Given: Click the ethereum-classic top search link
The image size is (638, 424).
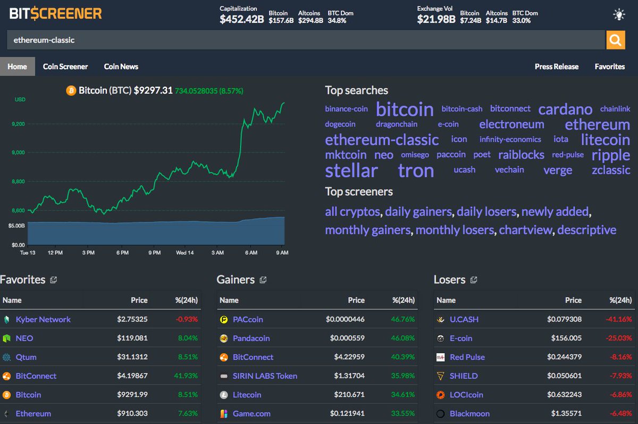Looking at the screenshot, I should [382, 139].
